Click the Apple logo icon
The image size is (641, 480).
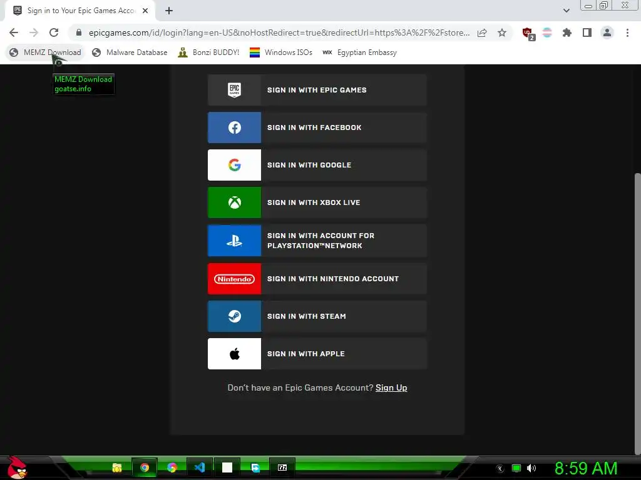(x=234, y=354)
